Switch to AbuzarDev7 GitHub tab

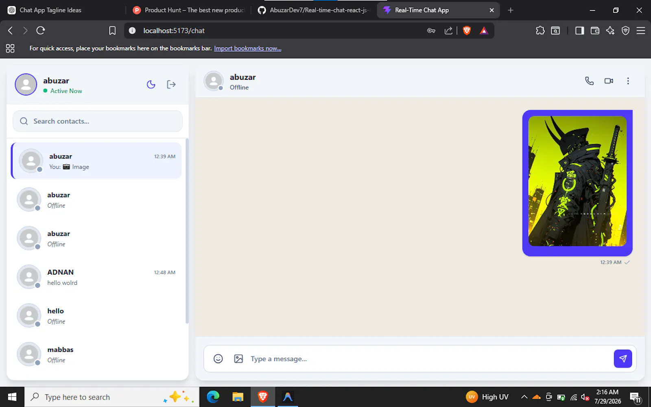coord(314,10)
